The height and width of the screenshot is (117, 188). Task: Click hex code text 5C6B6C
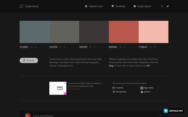pyautogui.click(x=24, y=47)
